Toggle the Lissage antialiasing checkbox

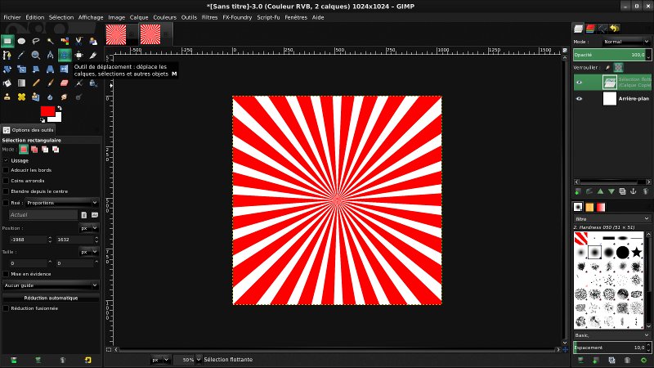(6, 160)
